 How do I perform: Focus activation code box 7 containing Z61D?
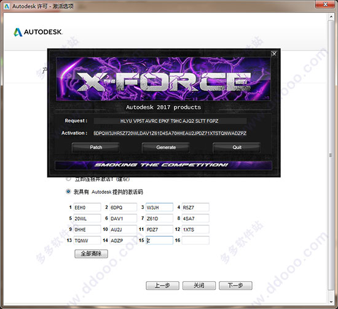point(159,218)
